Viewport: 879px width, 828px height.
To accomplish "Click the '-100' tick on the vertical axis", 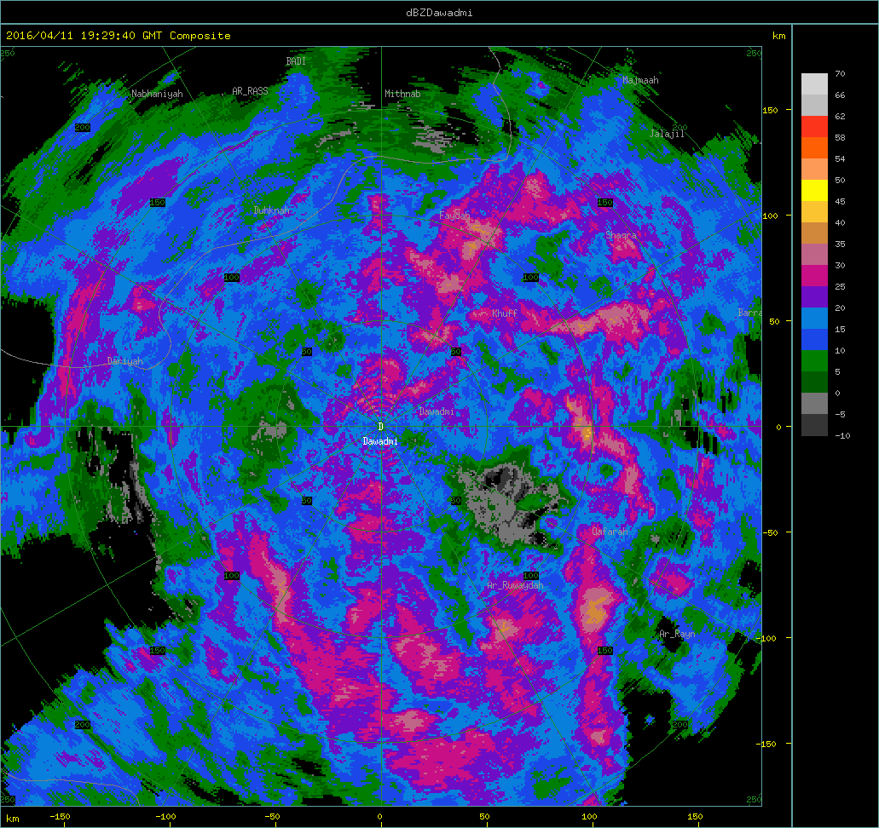I will click(768, 638).
